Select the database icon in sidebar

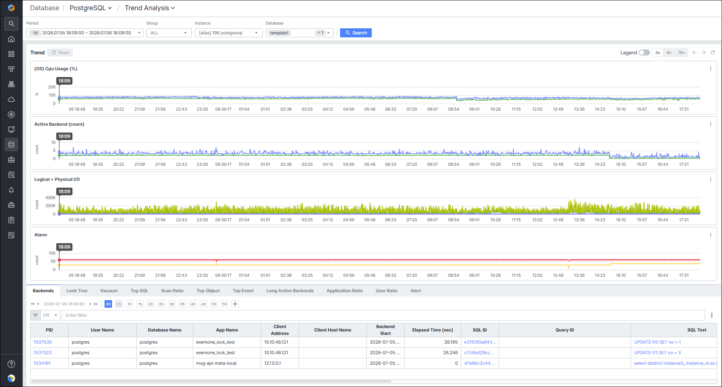(x=11, y=145)
